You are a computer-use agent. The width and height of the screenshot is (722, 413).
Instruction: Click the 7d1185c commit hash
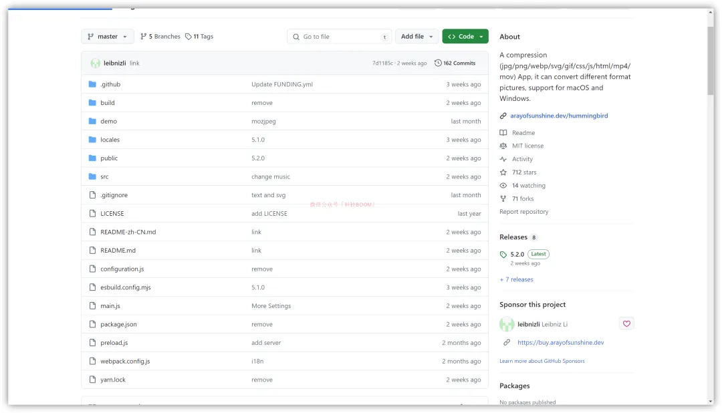pyautogui.click(x=382, y=63)
